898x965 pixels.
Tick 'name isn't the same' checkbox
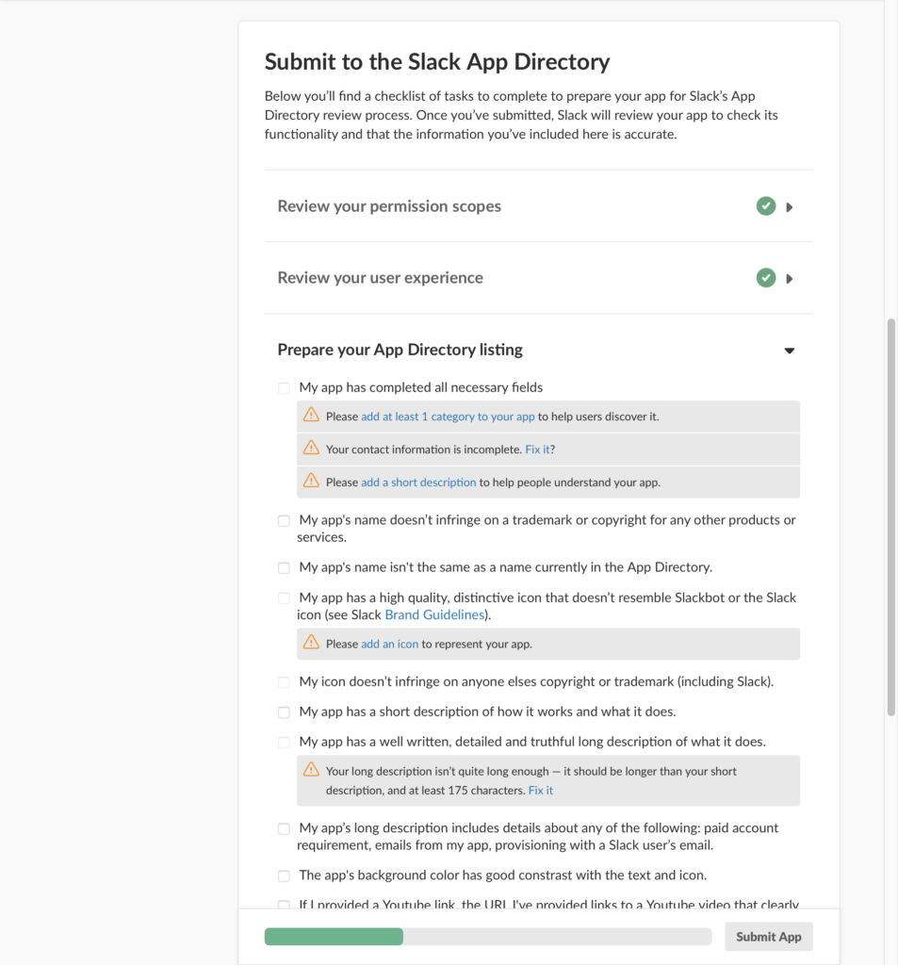coord(284,567)
